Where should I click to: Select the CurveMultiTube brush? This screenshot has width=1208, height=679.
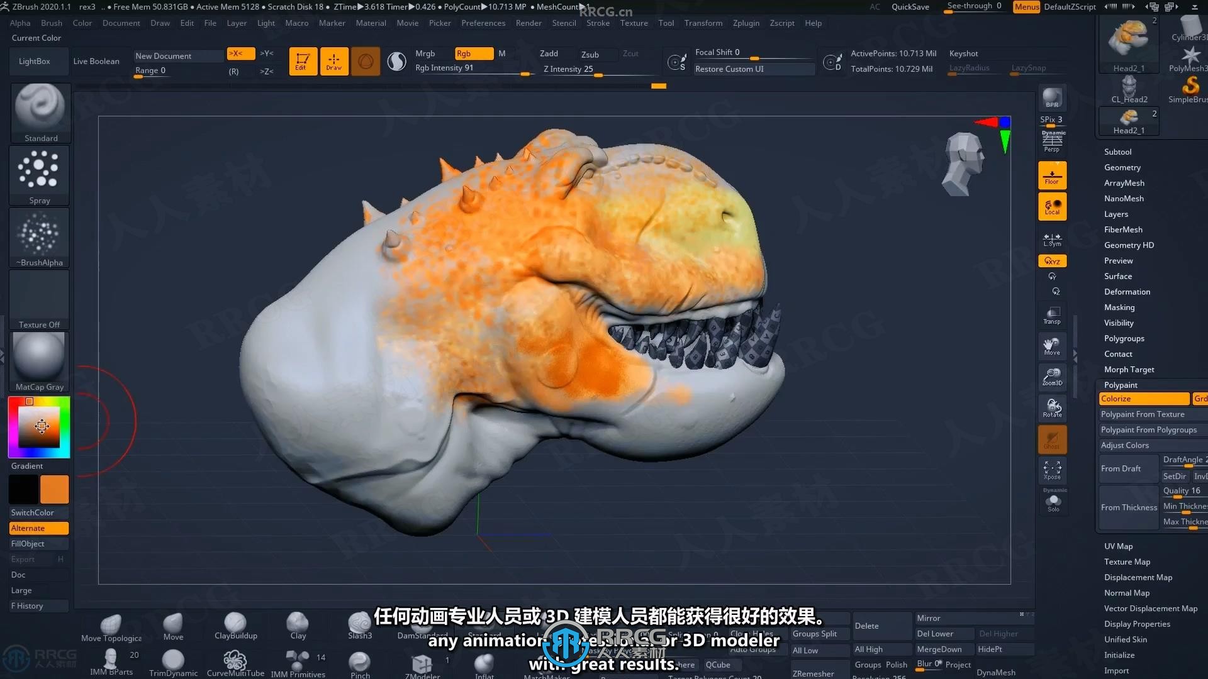tap(235, 663)
